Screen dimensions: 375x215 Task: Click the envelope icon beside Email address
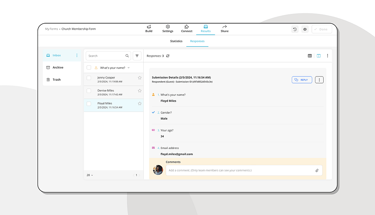coord(153,148)
